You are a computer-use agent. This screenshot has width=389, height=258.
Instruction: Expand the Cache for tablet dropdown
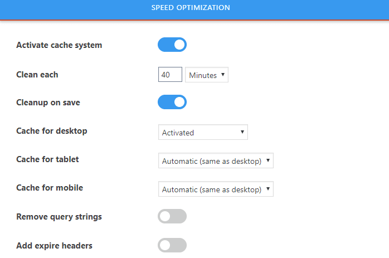pyautogui.click(x=215, y=161)
